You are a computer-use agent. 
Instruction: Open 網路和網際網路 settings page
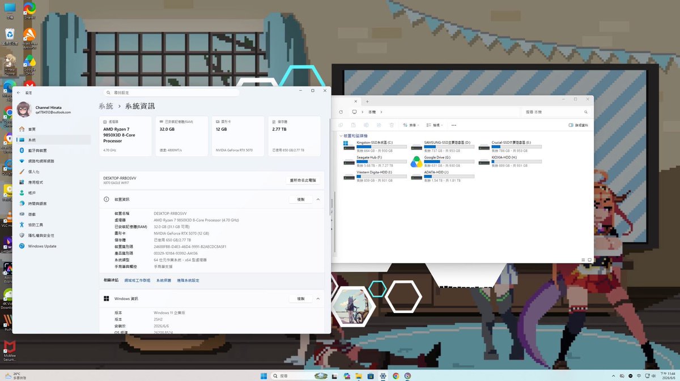(53, 161)
